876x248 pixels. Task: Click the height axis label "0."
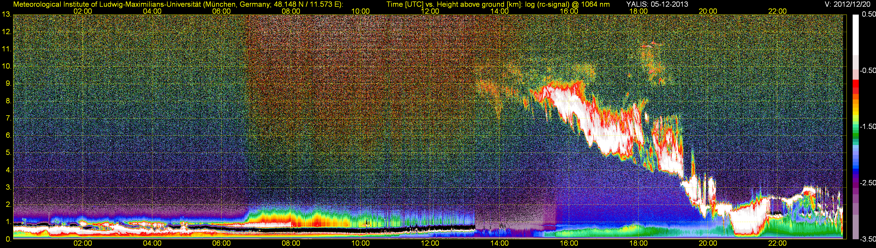[x=8, y=240]
